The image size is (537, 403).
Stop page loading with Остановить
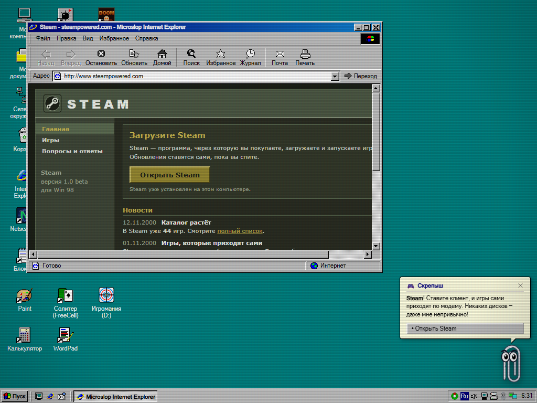pos(101,58)
